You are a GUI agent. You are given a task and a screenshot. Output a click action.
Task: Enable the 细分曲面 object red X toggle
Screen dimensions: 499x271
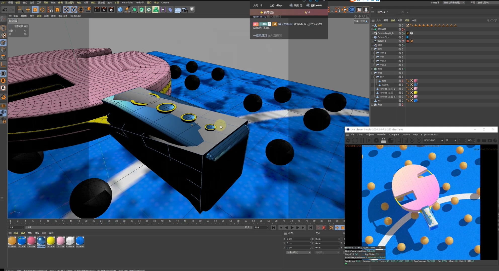pyautogui.click(x=404, y=29)
